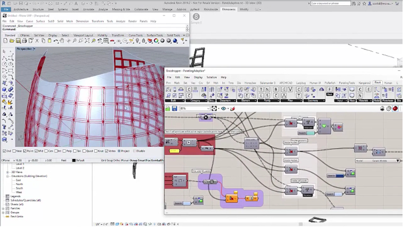Image resolution: width=403 pixels, height=227 pixels.
Task: Toggle the Quad osnap checkbox
Action: 84,151
